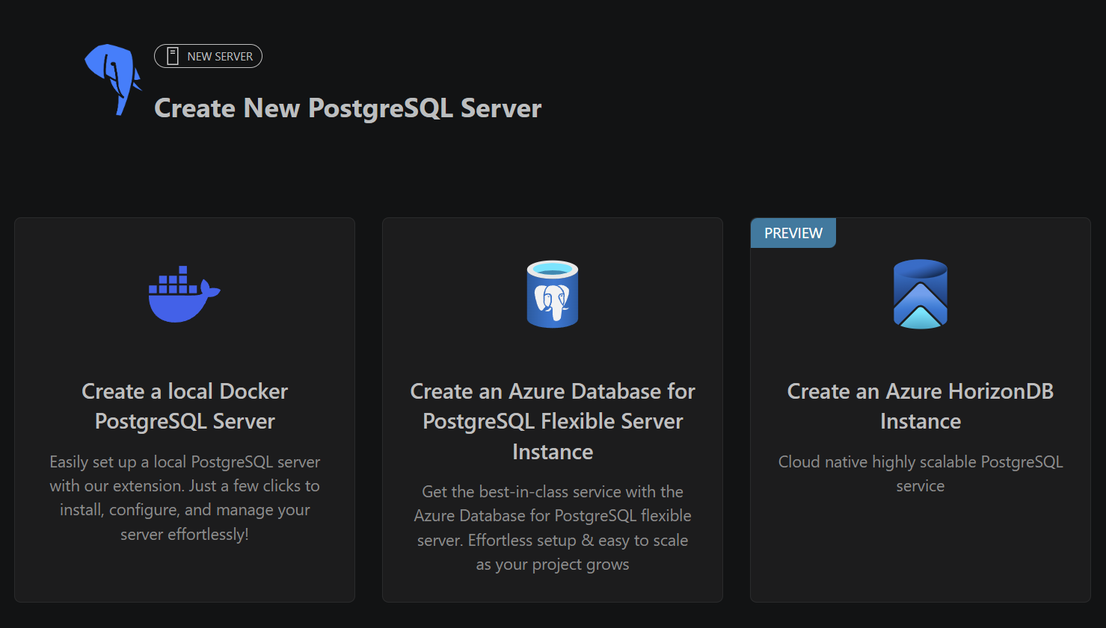Click the blue PostgreSQL elephant logo

(113, 80)
